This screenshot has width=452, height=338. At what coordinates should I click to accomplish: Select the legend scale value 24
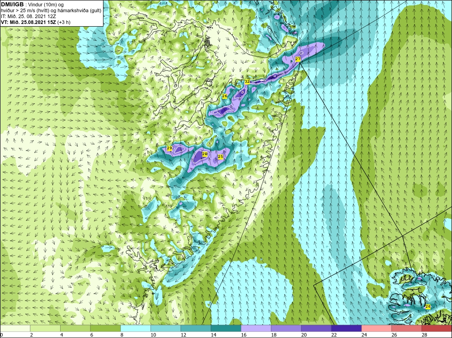click(364, 335)
